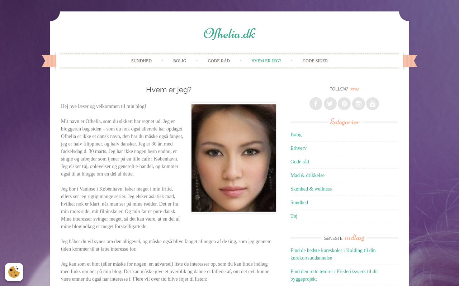Open the Facebook follow icon
459x286 pixels.
316,104
